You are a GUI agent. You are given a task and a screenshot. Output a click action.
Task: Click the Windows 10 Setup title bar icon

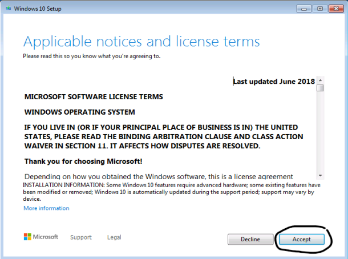8,9
